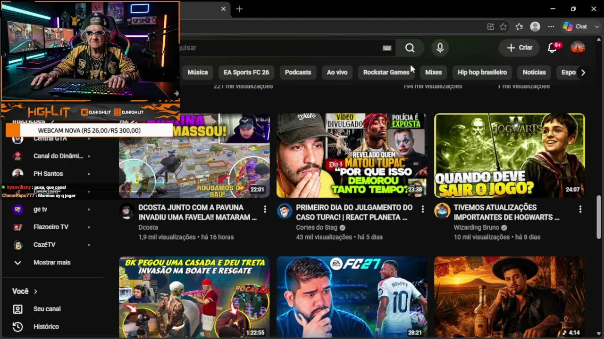Start voice search with the microphone icon
604x339 pixels.
point(440,48)
